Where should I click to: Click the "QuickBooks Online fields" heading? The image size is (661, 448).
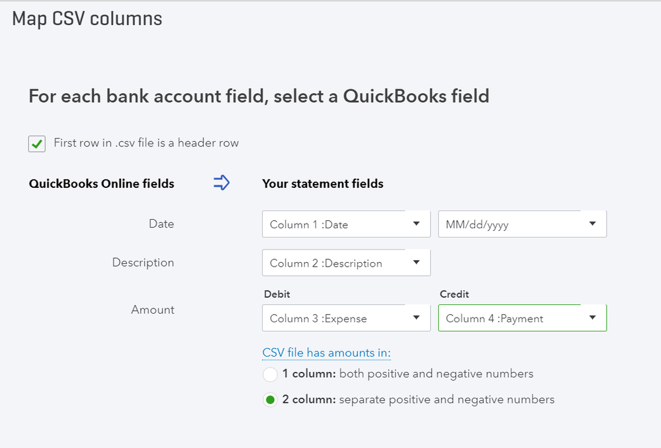pyautogui.click(x=101, y=184)
